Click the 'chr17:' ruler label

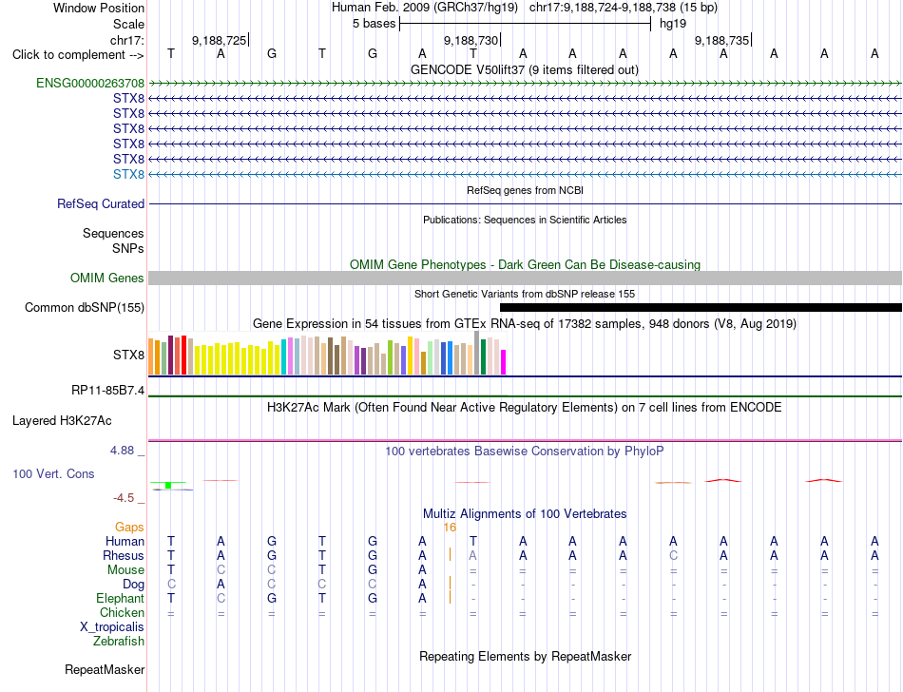coord(127,40)
